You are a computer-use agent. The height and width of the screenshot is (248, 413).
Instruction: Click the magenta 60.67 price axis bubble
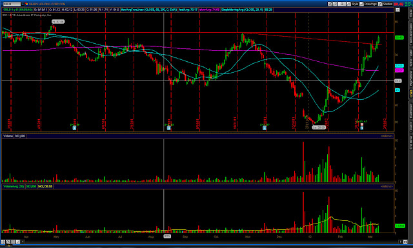point(399,70)
